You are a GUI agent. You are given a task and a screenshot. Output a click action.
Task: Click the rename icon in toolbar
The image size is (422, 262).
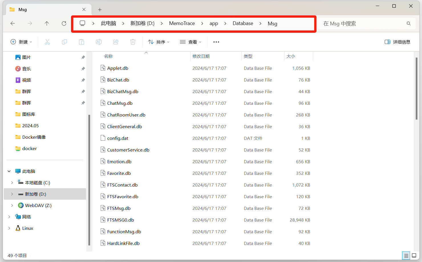pos(99,42)
